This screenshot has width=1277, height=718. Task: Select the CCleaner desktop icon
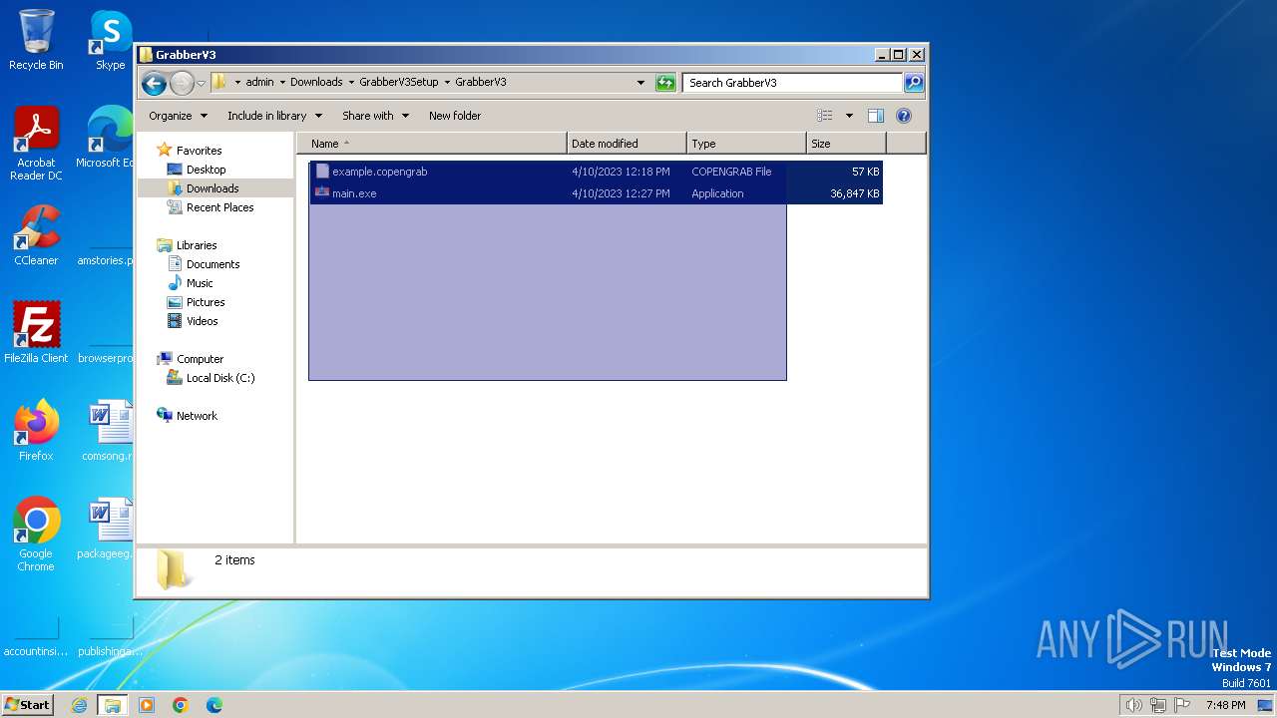36,235
